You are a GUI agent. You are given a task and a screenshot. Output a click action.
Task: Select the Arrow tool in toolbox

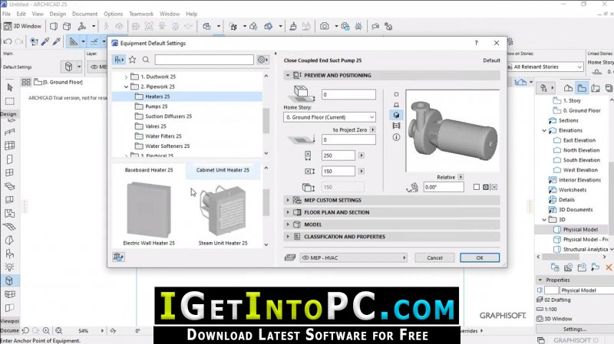(10, 87)
